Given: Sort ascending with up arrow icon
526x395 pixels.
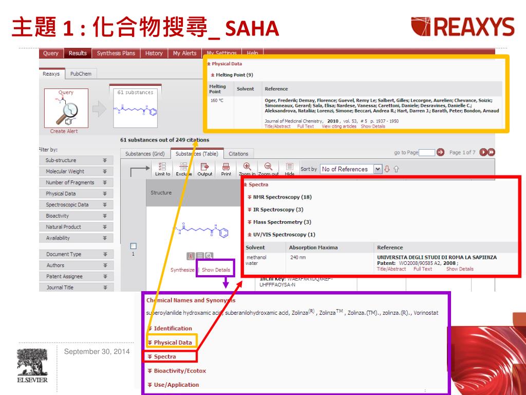Looking at the screenshot, I should pos(396,169).
